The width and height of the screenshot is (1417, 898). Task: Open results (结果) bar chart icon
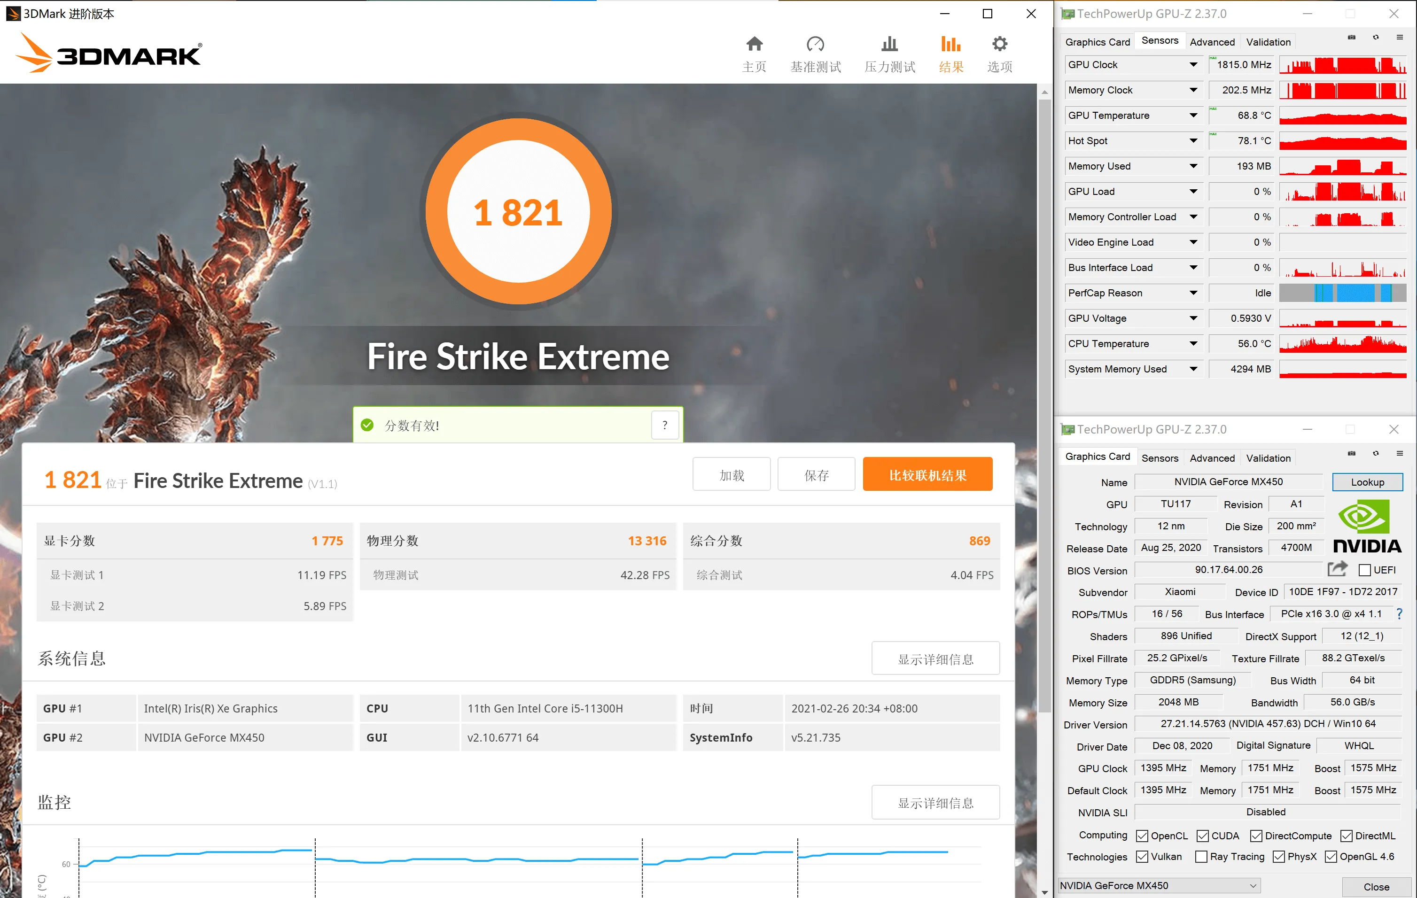pyautogui.click(x=950, y=44)
